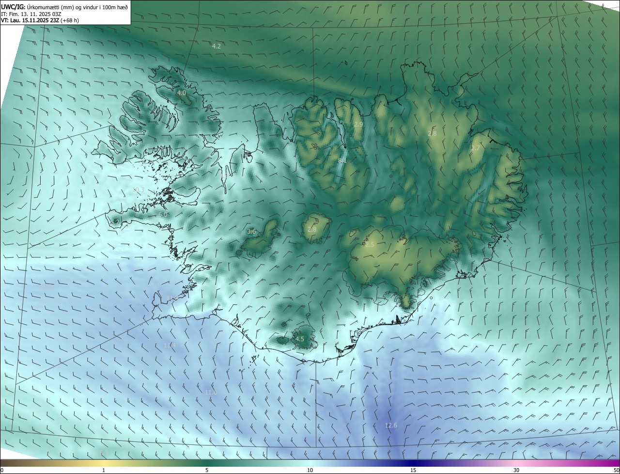This screenshot has height=474, width=620.
Task: Click the 2.8 label in the northeast highlands
Action: click(x=432, y=133)
